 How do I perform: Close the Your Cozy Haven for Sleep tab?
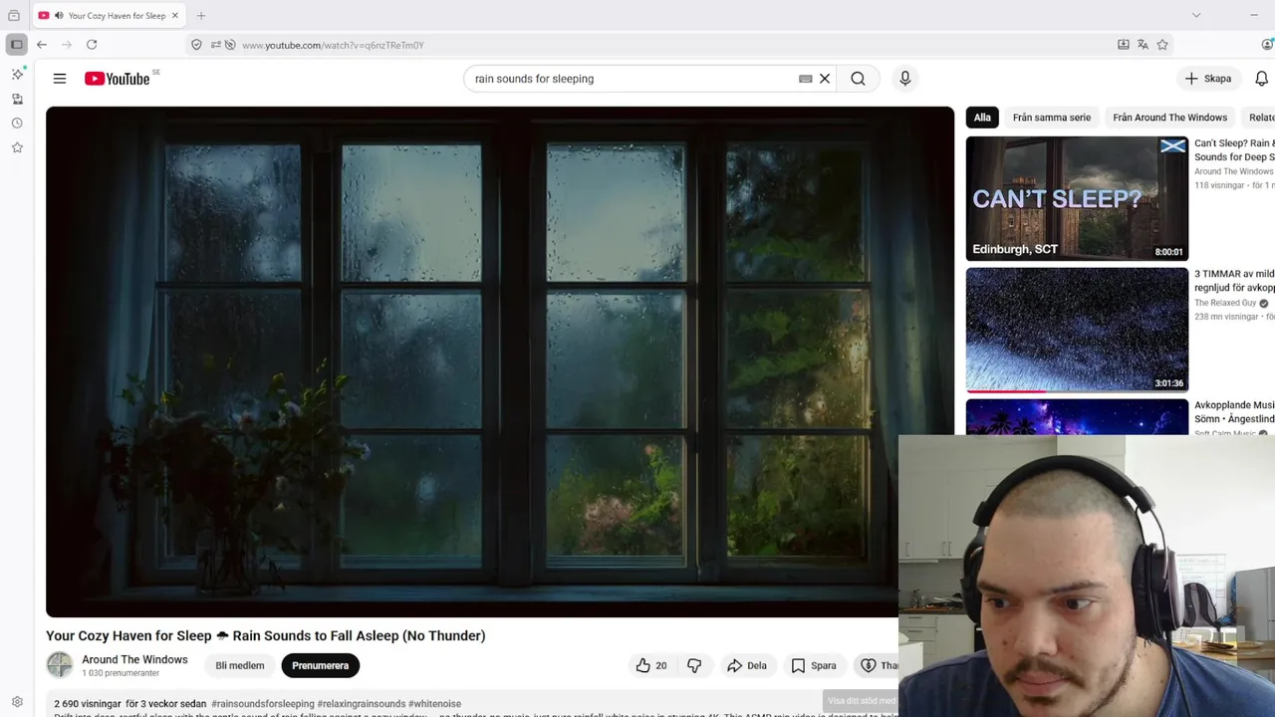coord(175,15)
